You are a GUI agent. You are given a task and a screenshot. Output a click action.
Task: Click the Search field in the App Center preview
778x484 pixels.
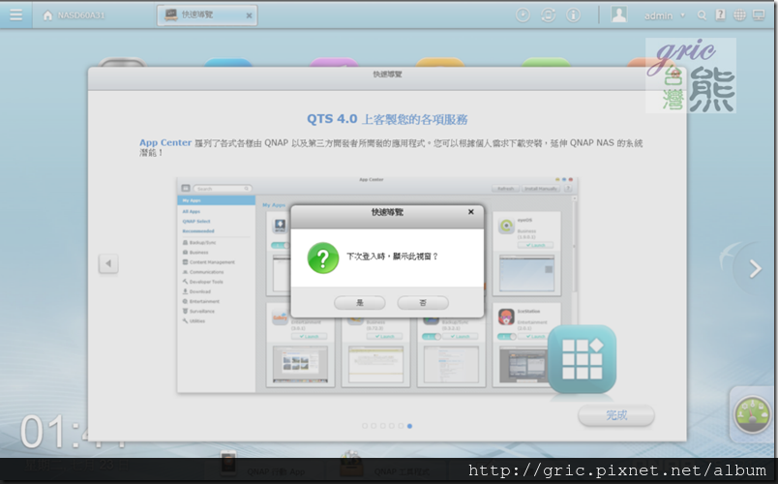coord(223,189)
